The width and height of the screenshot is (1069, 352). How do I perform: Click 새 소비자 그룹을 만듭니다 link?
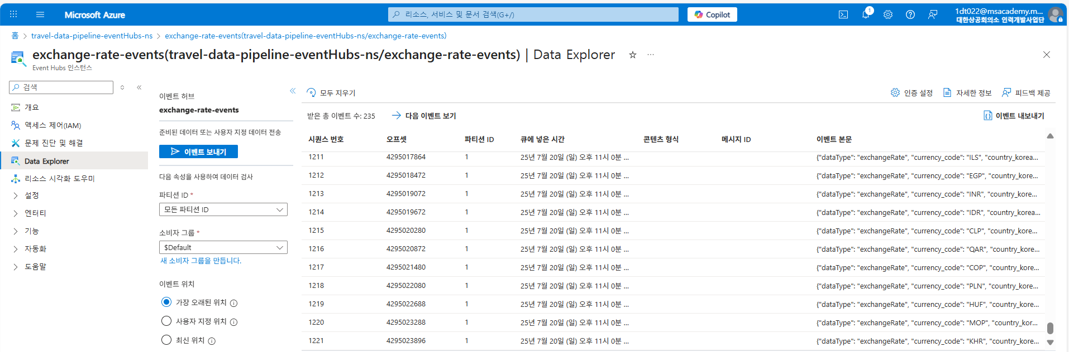click(201, 261)
